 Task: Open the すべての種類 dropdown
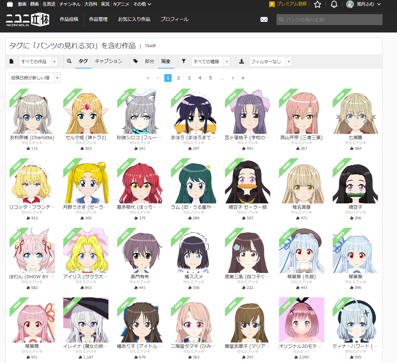coord(211,61)
